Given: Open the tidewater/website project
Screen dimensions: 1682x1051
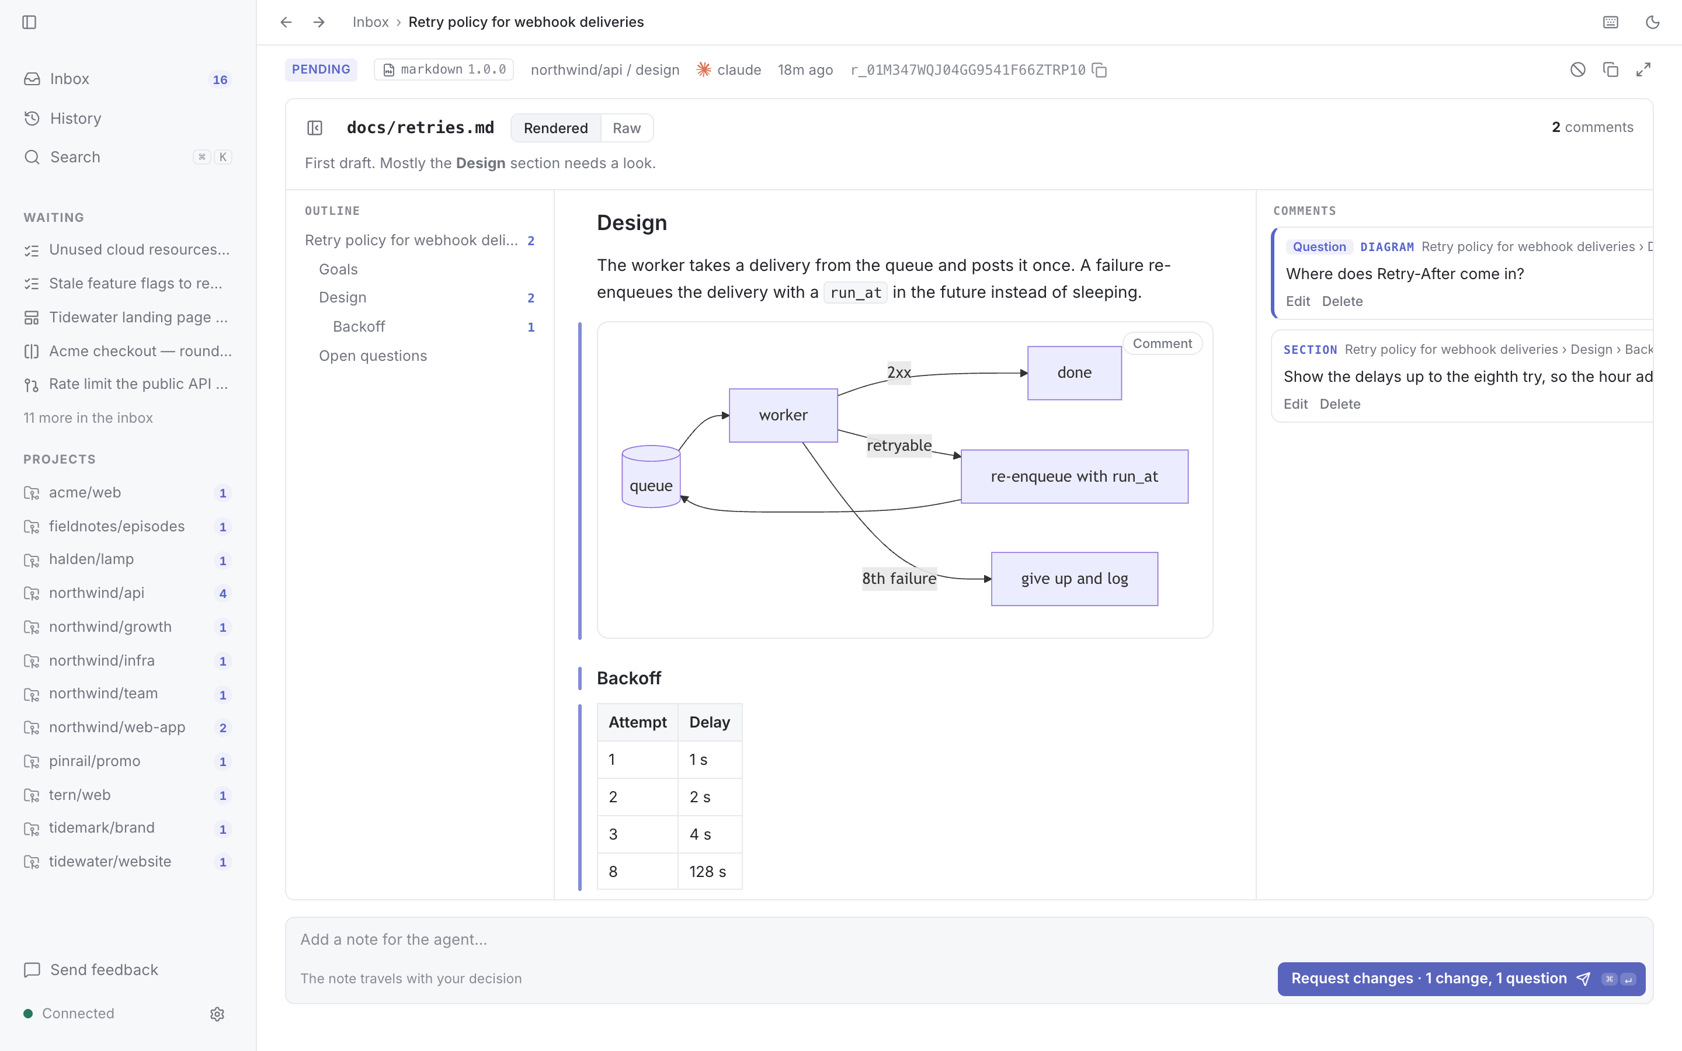Looking at the screenshot, I should pyautogui.click(x=128, y=862).
